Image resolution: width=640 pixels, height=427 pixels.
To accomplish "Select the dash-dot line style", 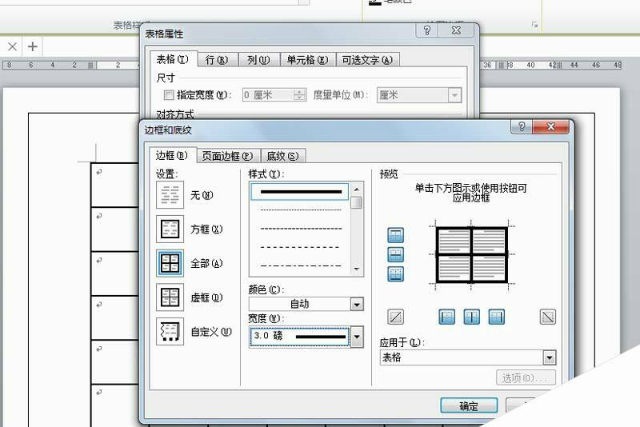I will [x=301, y=265].
